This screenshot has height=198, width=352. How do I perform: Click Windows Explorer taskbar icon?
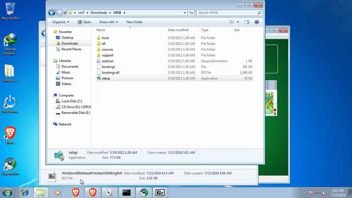(41, 193)
